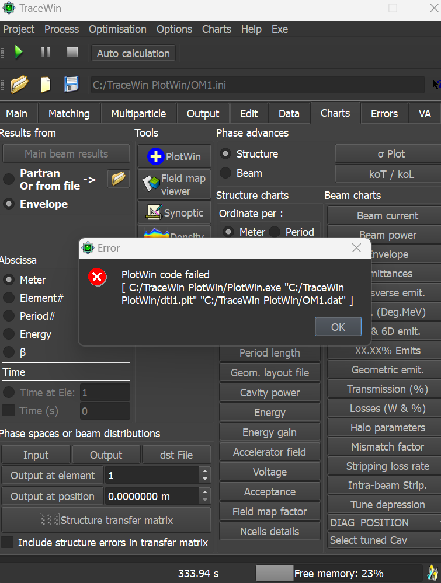
Task: Switch to the Matching tab
Action: 70,113
